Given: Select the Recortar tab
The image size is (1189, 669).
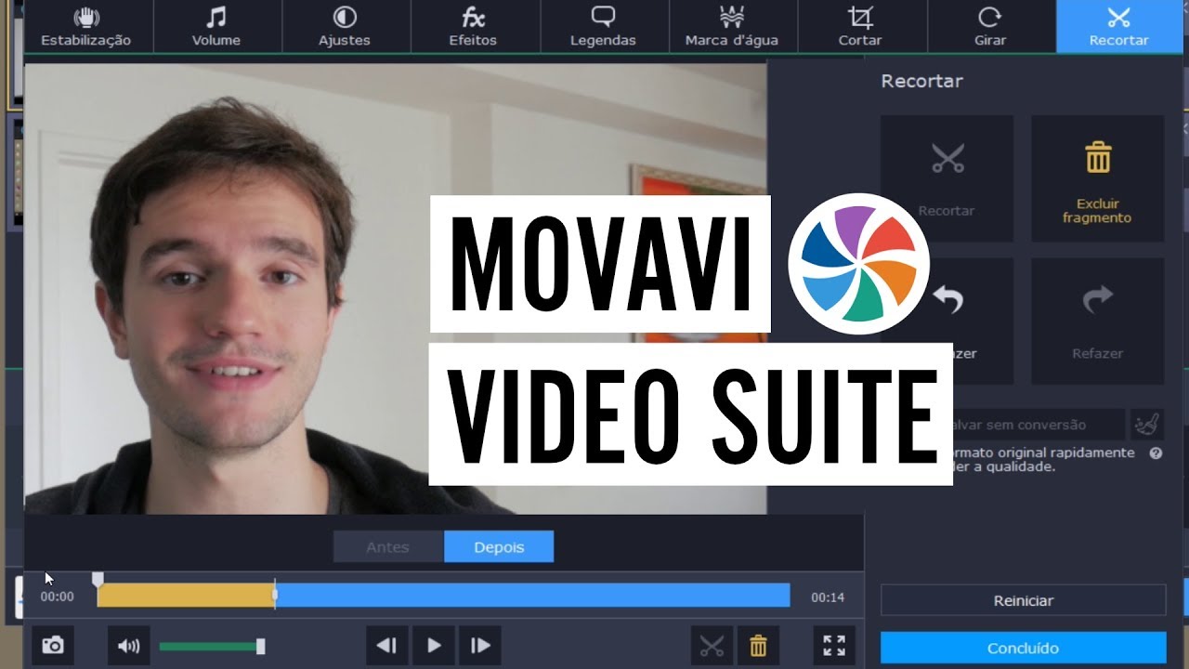Looking at the screenshot, I should [1119, 27].
